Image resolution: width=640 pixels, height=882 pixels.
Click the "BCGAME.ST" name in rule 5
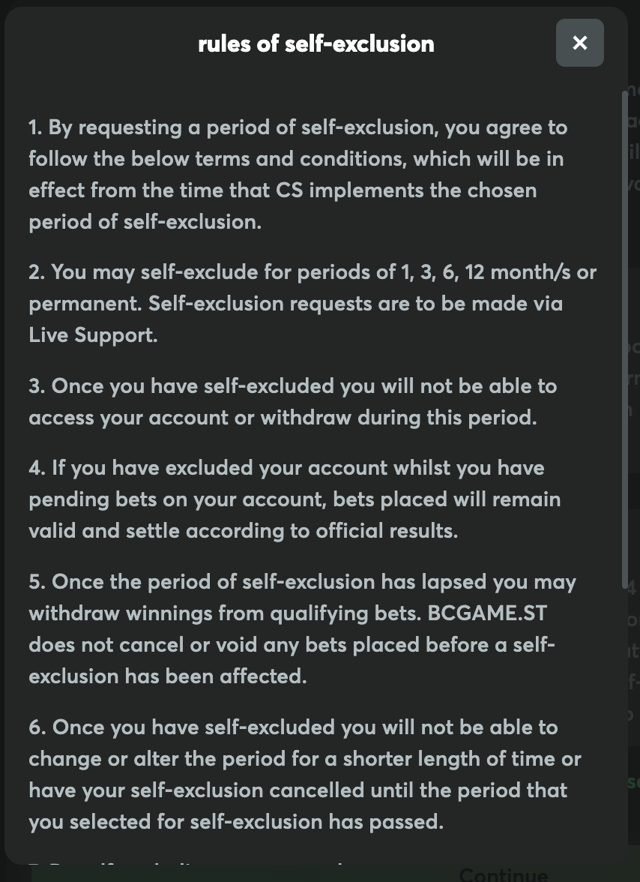[487, 613]
